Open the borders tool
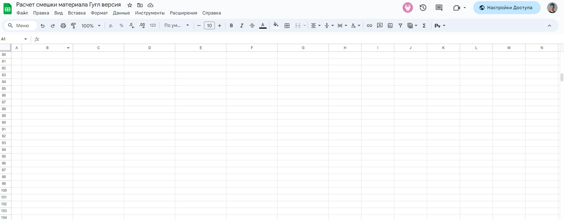The image size is (564, 220). 287,26
